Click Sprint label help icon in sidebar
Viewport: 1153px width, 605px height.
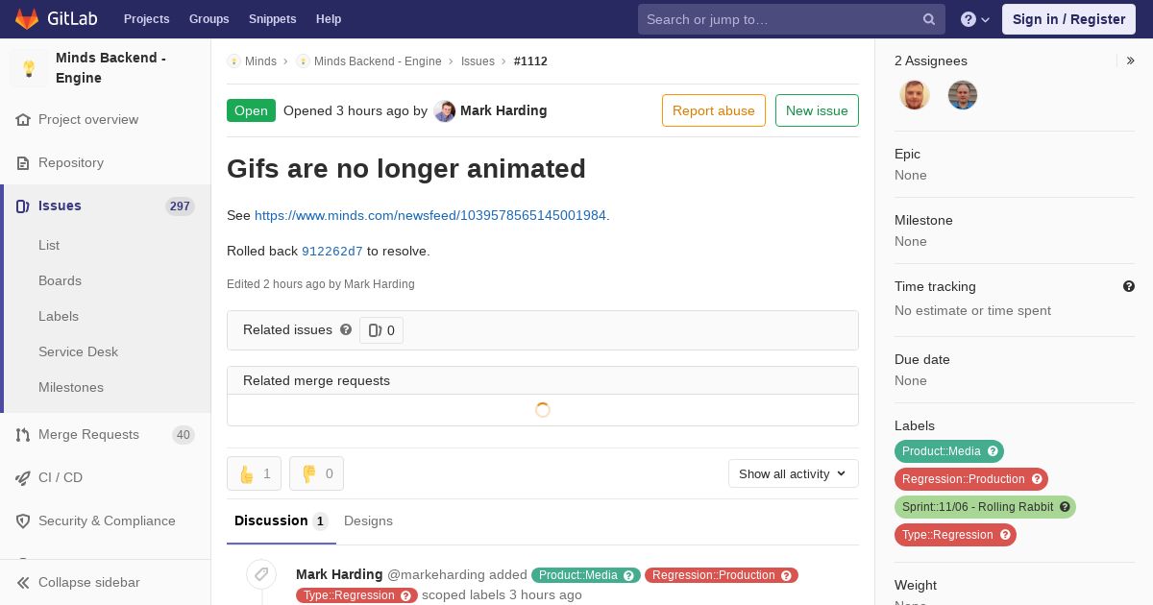click(1067, 507)
